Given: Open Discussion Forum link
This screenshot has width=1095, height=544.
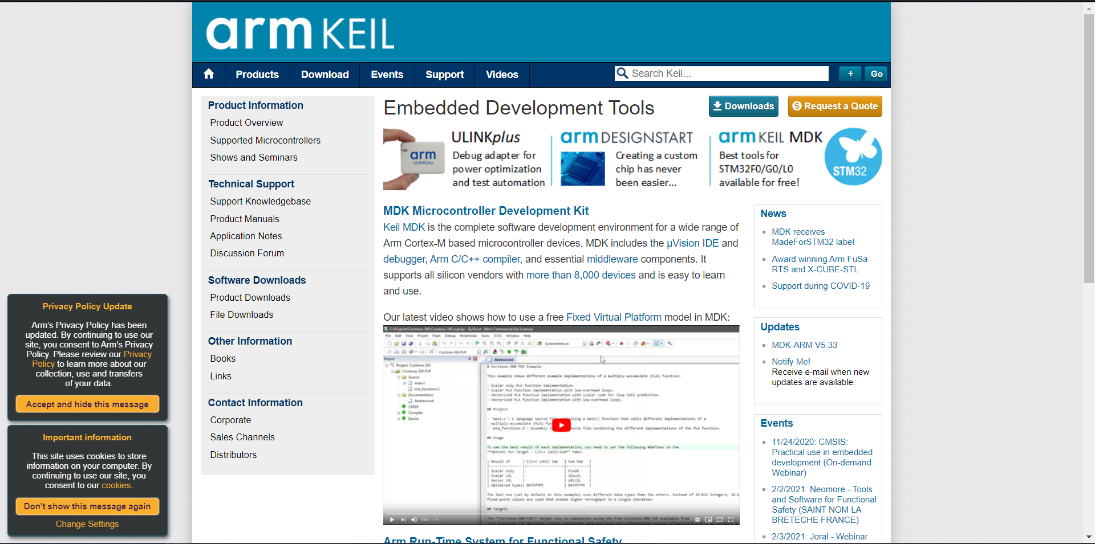Looking at the screenshot, I should click(247, 253).
